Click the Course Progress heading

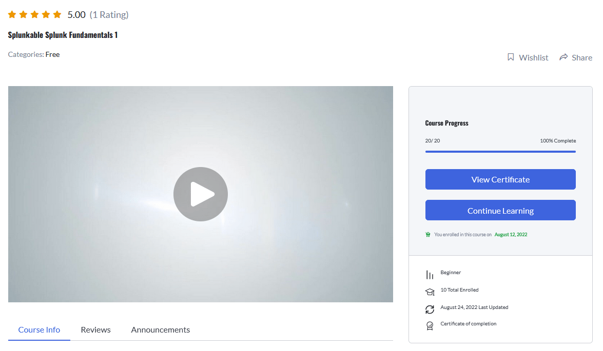coord(447,123)
